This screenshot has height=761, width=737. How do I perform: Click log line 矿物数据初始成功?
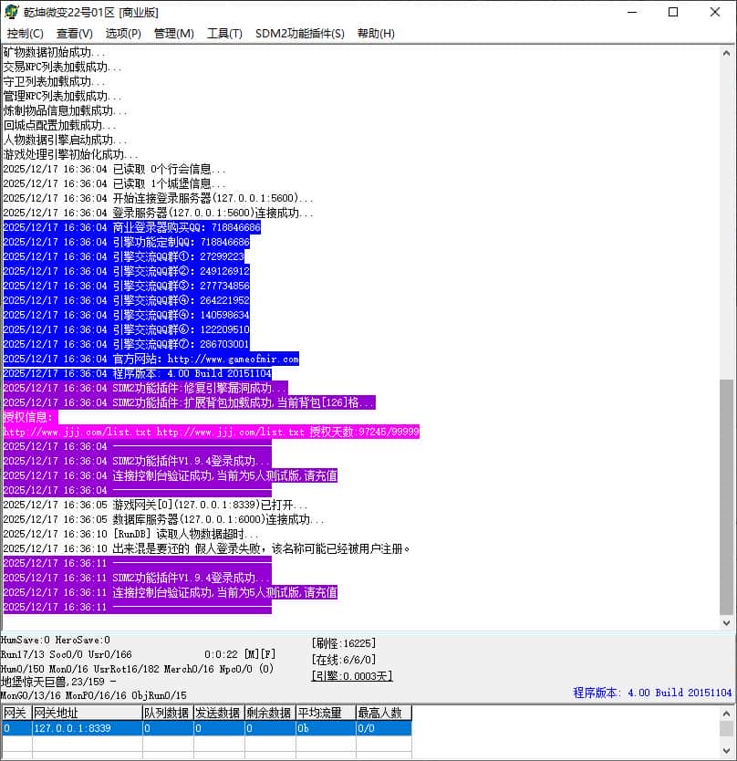click(x=54, y=52)
